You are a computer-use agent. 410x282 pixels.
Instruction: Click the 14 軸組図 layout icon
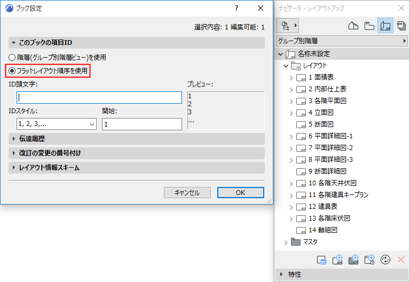click(x=301, y=231)
